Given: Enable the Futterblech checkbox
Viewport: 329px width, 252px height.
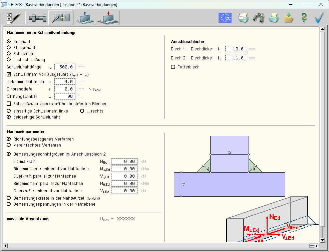Looking at the screenshot, I should pos(173,67).
